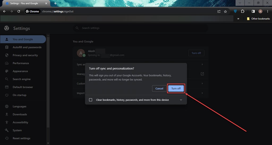
Task: Click the Chrome logo beside Settings
Action: pos(7,28)
